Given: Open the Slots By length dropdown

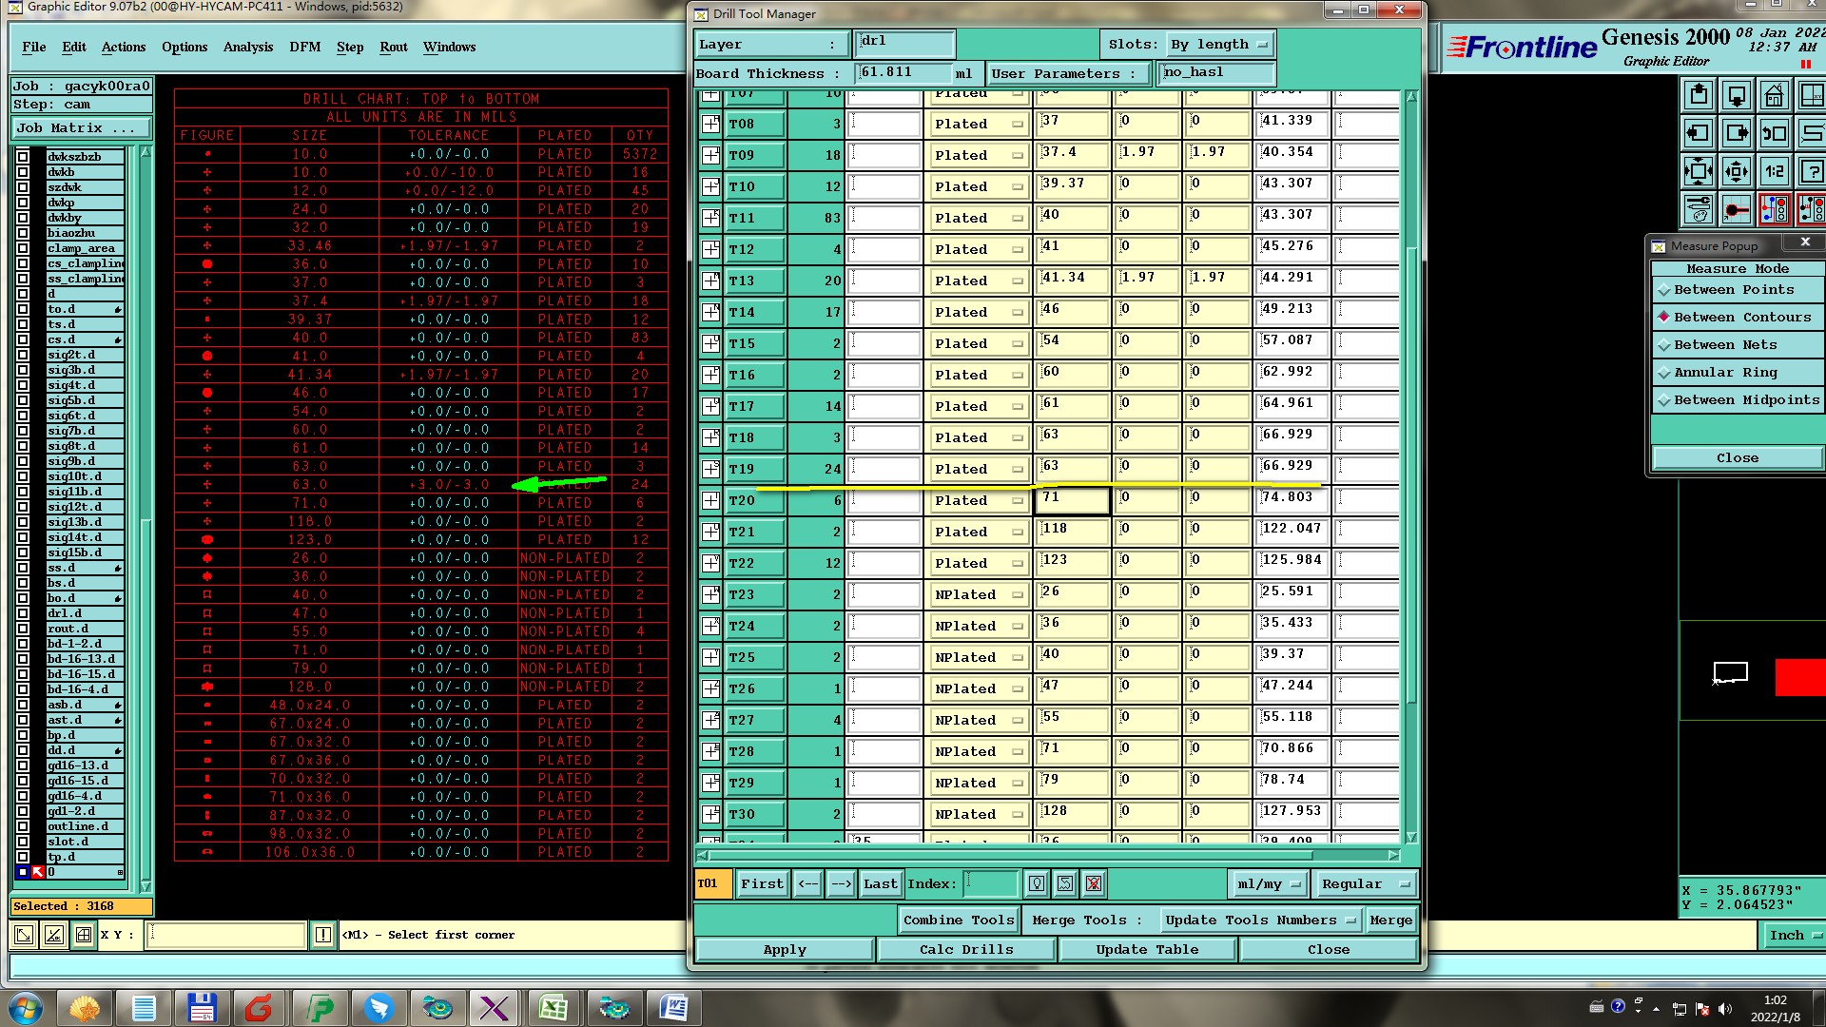Looking at the screenshot, I should pyautogui.click(x=1220, y=45).
